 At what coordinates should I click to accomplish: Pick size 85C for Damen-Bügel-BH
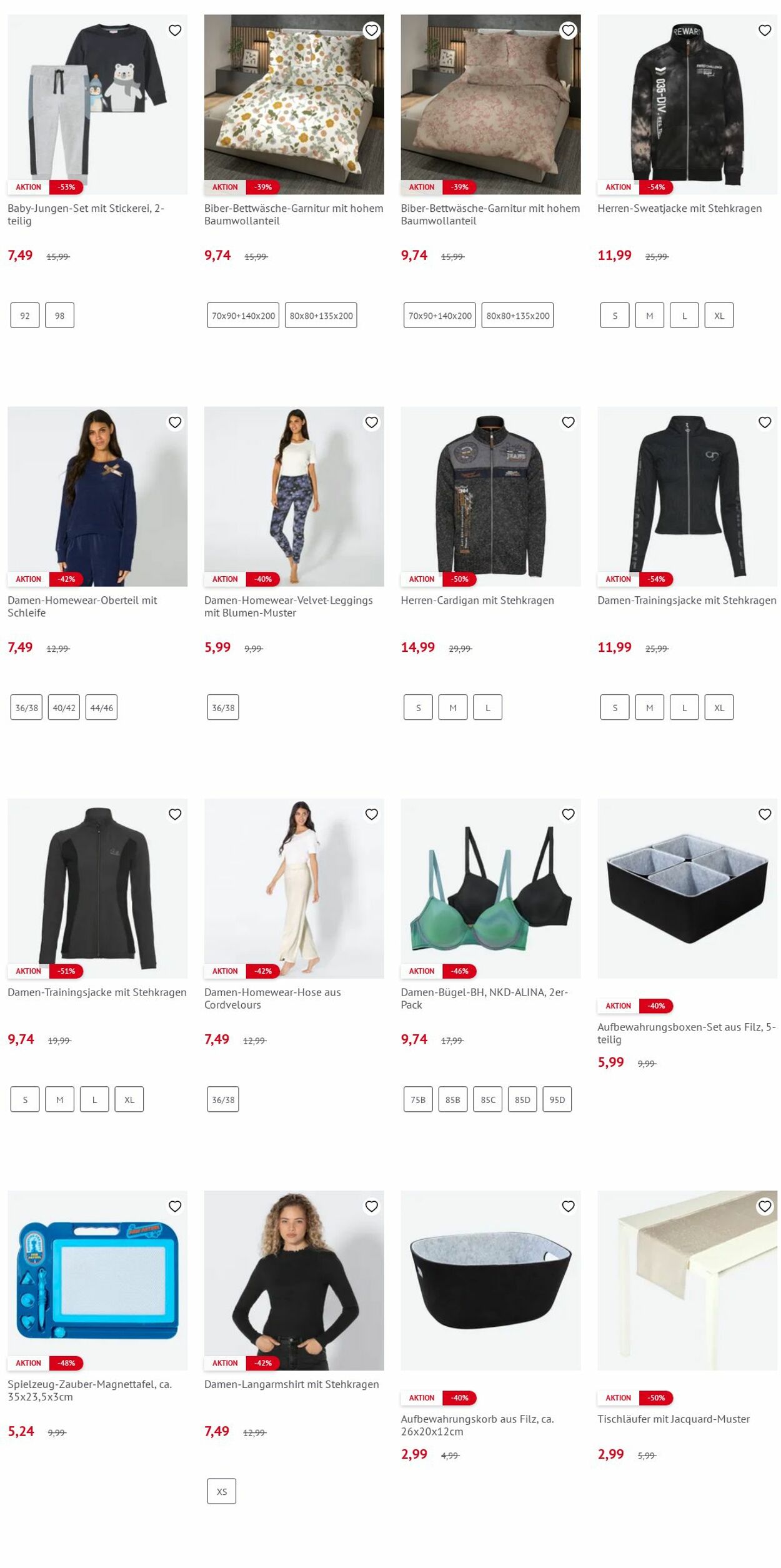(x=488, y=1099)
